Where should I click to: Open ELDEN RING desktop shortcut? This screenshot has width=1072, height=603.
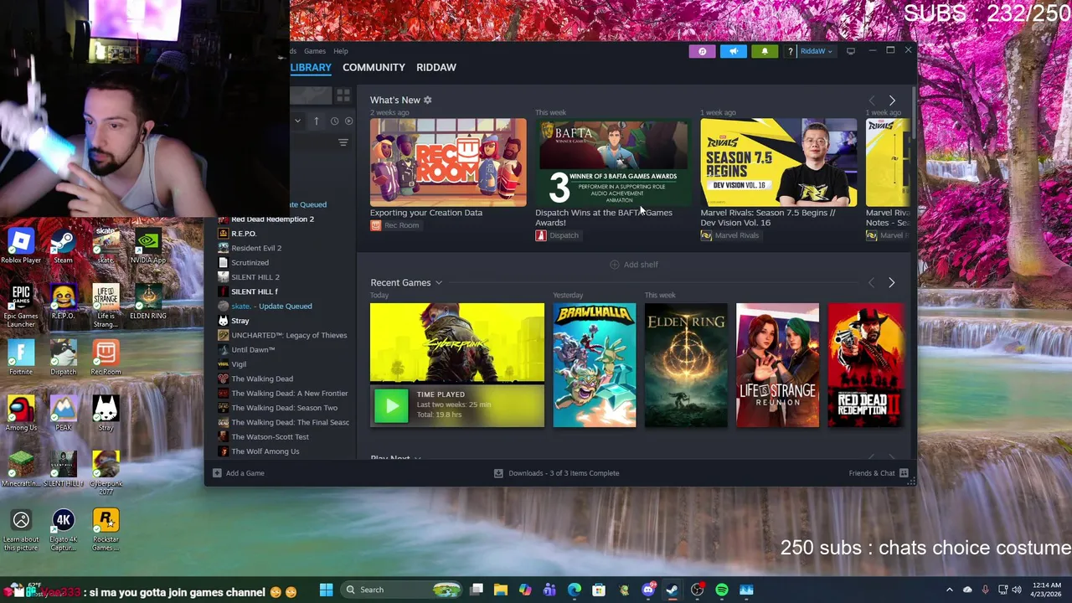pyautogui.click(x=147, y=302)
